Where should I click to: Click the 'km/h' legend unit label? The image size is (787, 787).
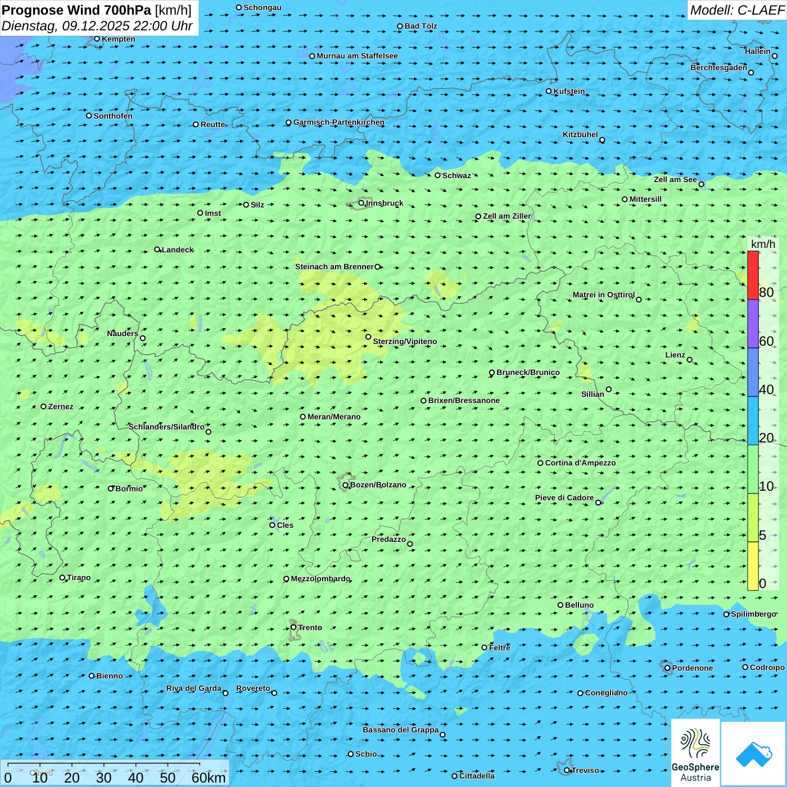click(x=763, y=244)
